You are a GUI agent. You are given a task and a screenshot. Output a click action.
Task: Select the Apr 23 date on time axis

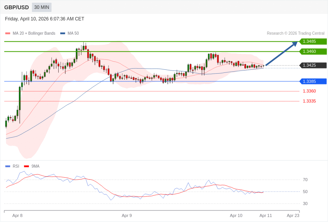click(x=293, y=215)
